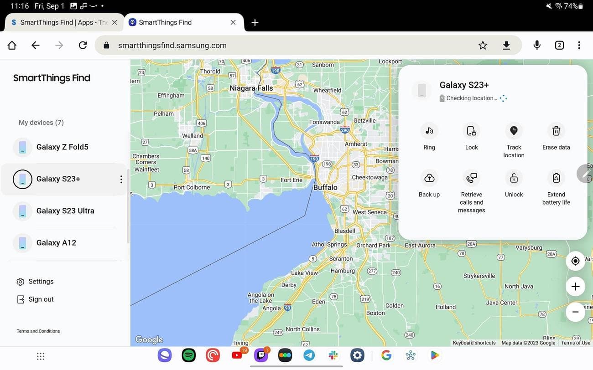Click the Back up icon
This screenshot has width=593, height=370.
(x=429, y=178)
